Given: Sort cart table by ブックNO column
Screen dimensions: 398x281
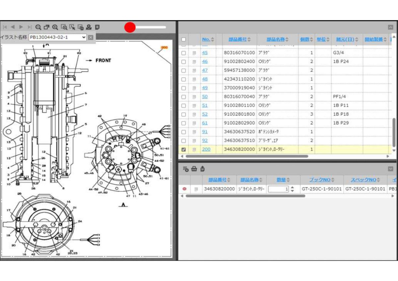Looking at the screenshot, I should pyautogui.click(x=322, y=180).
